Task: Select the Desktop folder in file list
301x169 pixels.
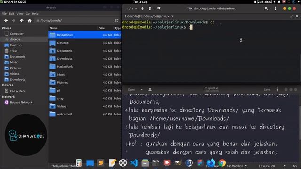Action: pos(85,43)
